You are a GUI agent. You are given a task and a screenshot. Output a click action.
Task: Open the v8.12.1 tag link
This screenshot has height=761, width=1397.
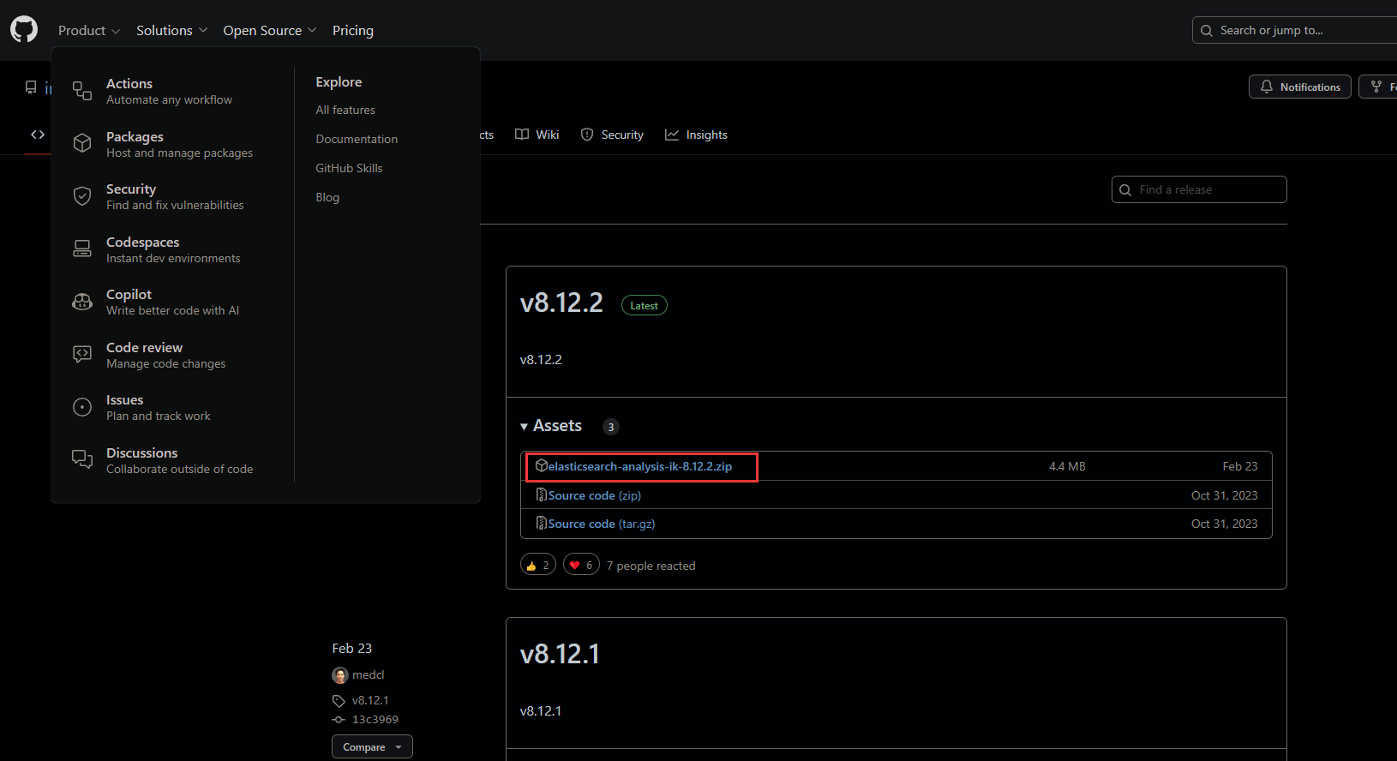pos(370,700)
